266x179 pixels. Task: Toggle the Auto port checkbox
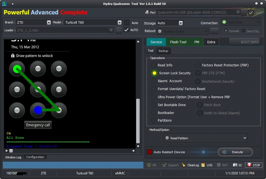point(251,13)
